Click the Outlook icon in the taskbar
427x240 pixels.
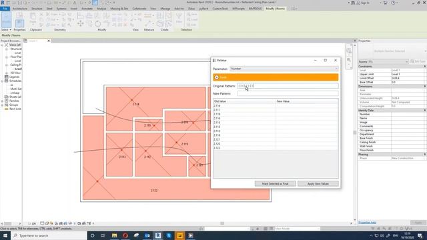[147, 235]
